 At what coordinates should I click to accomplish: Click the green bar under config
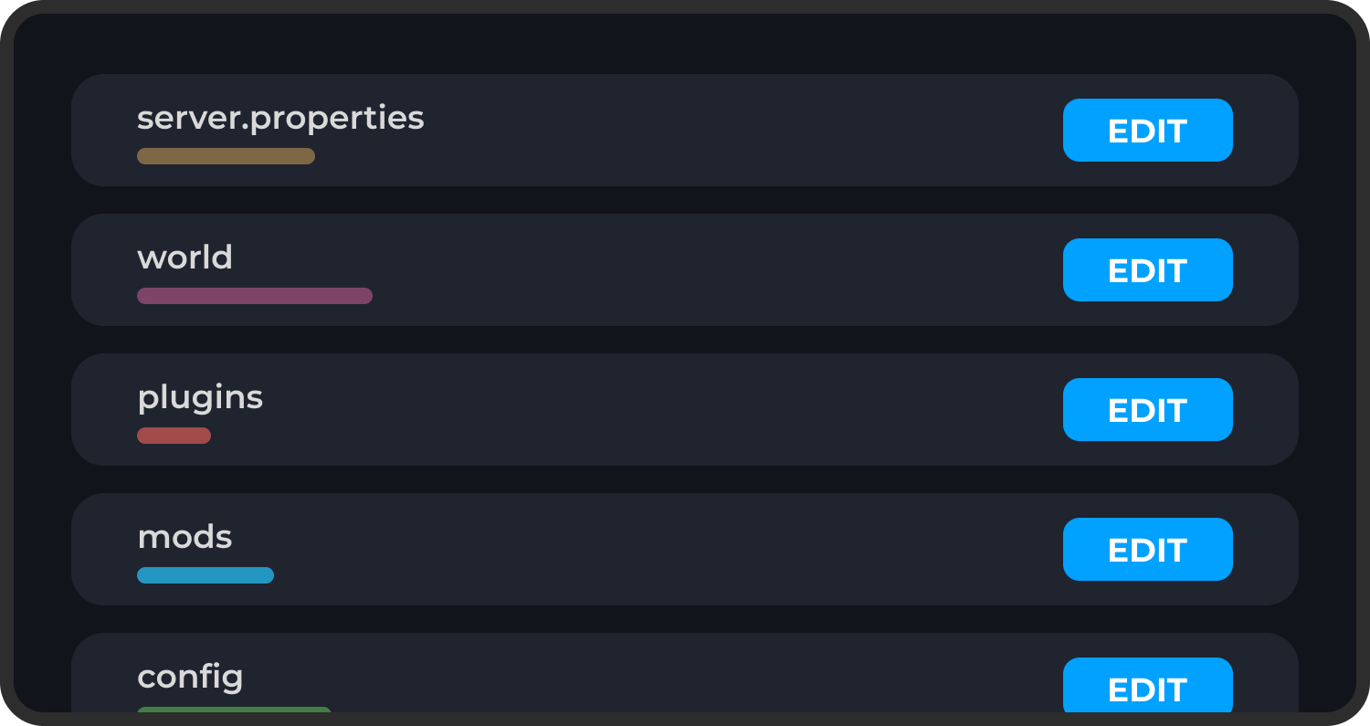click(x=234, y=710)
